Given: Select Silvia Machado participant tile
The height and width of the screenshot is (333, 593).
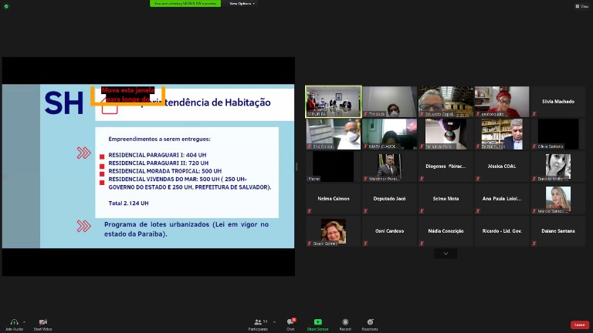Looking at the screenshot, I should pyautogui.click(x=557, y=102).
